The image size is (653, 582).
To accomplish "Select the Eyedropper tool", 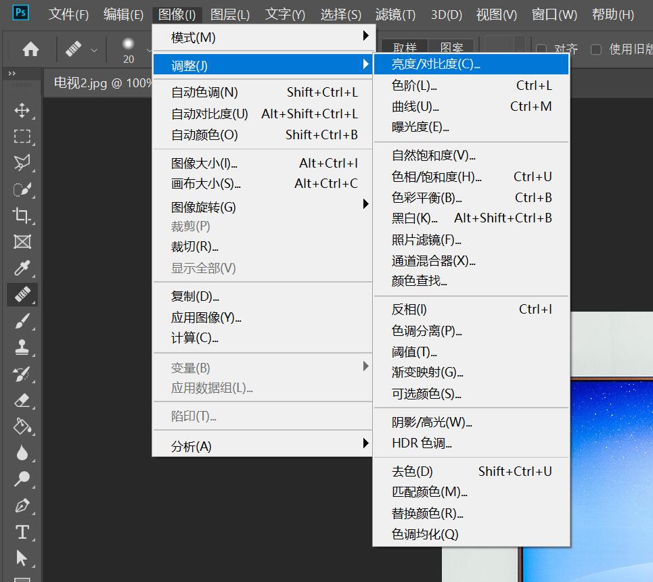I will click(22, 268).
